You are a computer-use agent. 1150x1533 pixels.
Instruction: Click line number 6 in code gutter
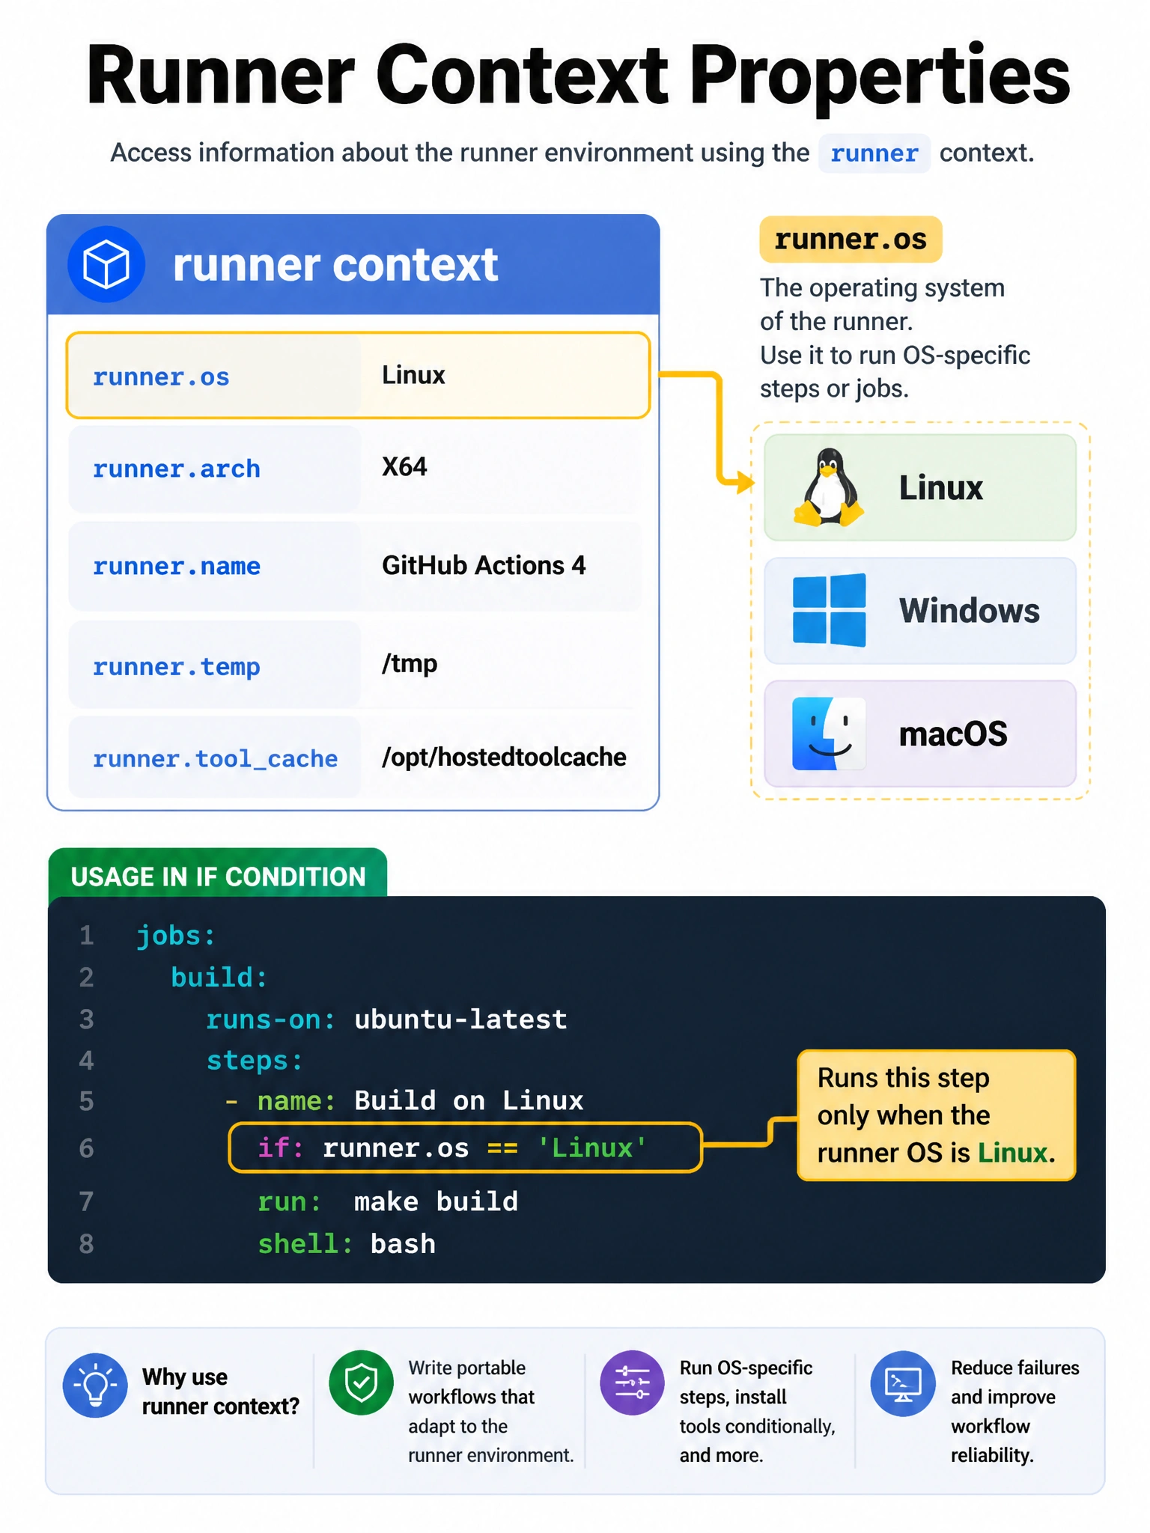coord(87,1148)
